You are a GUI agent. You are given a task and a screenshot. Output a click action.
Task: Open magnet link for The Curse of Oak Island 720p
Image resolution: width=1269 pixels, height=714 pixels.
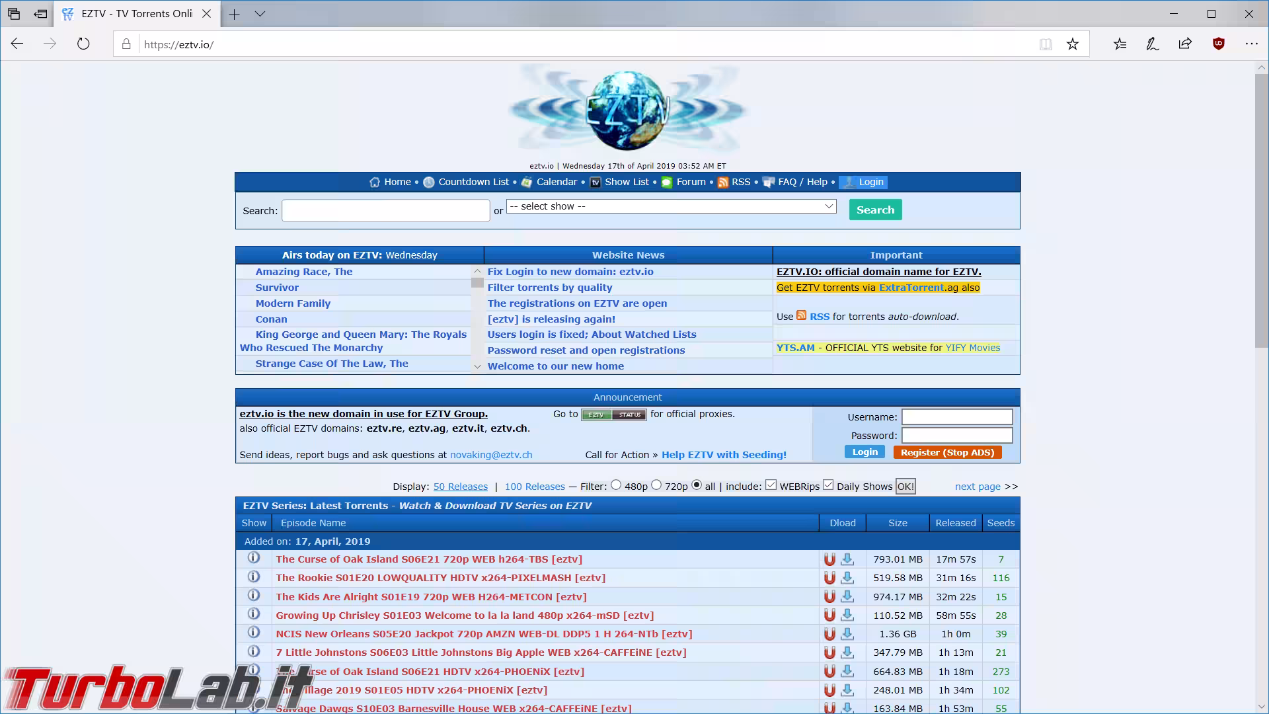tap(829, 559)
